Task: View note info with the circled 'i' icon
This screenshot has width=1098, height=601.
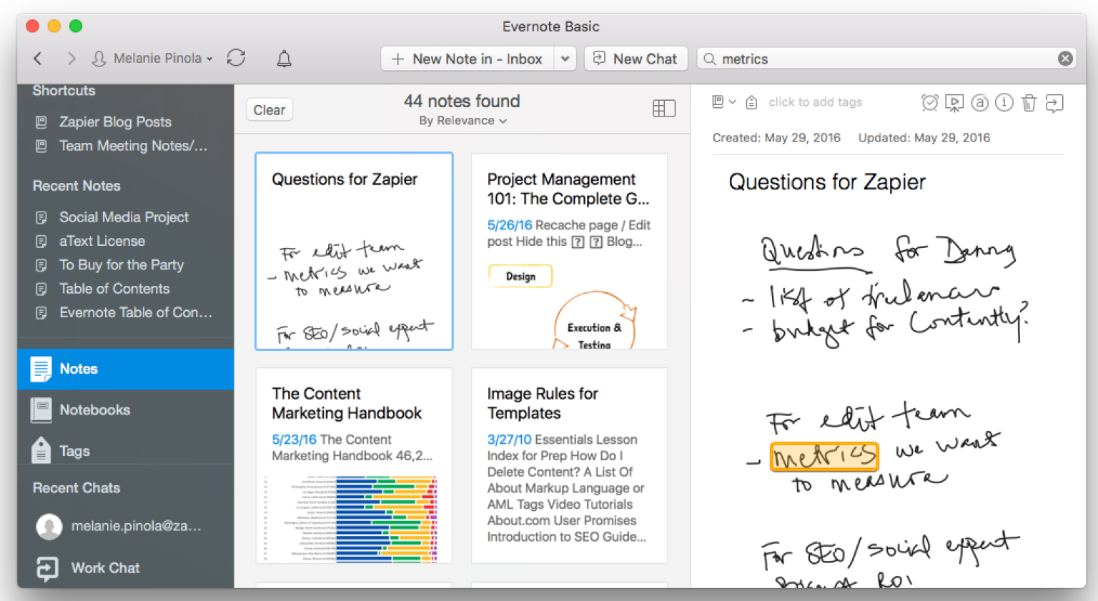Action: tap(1004, 102)
